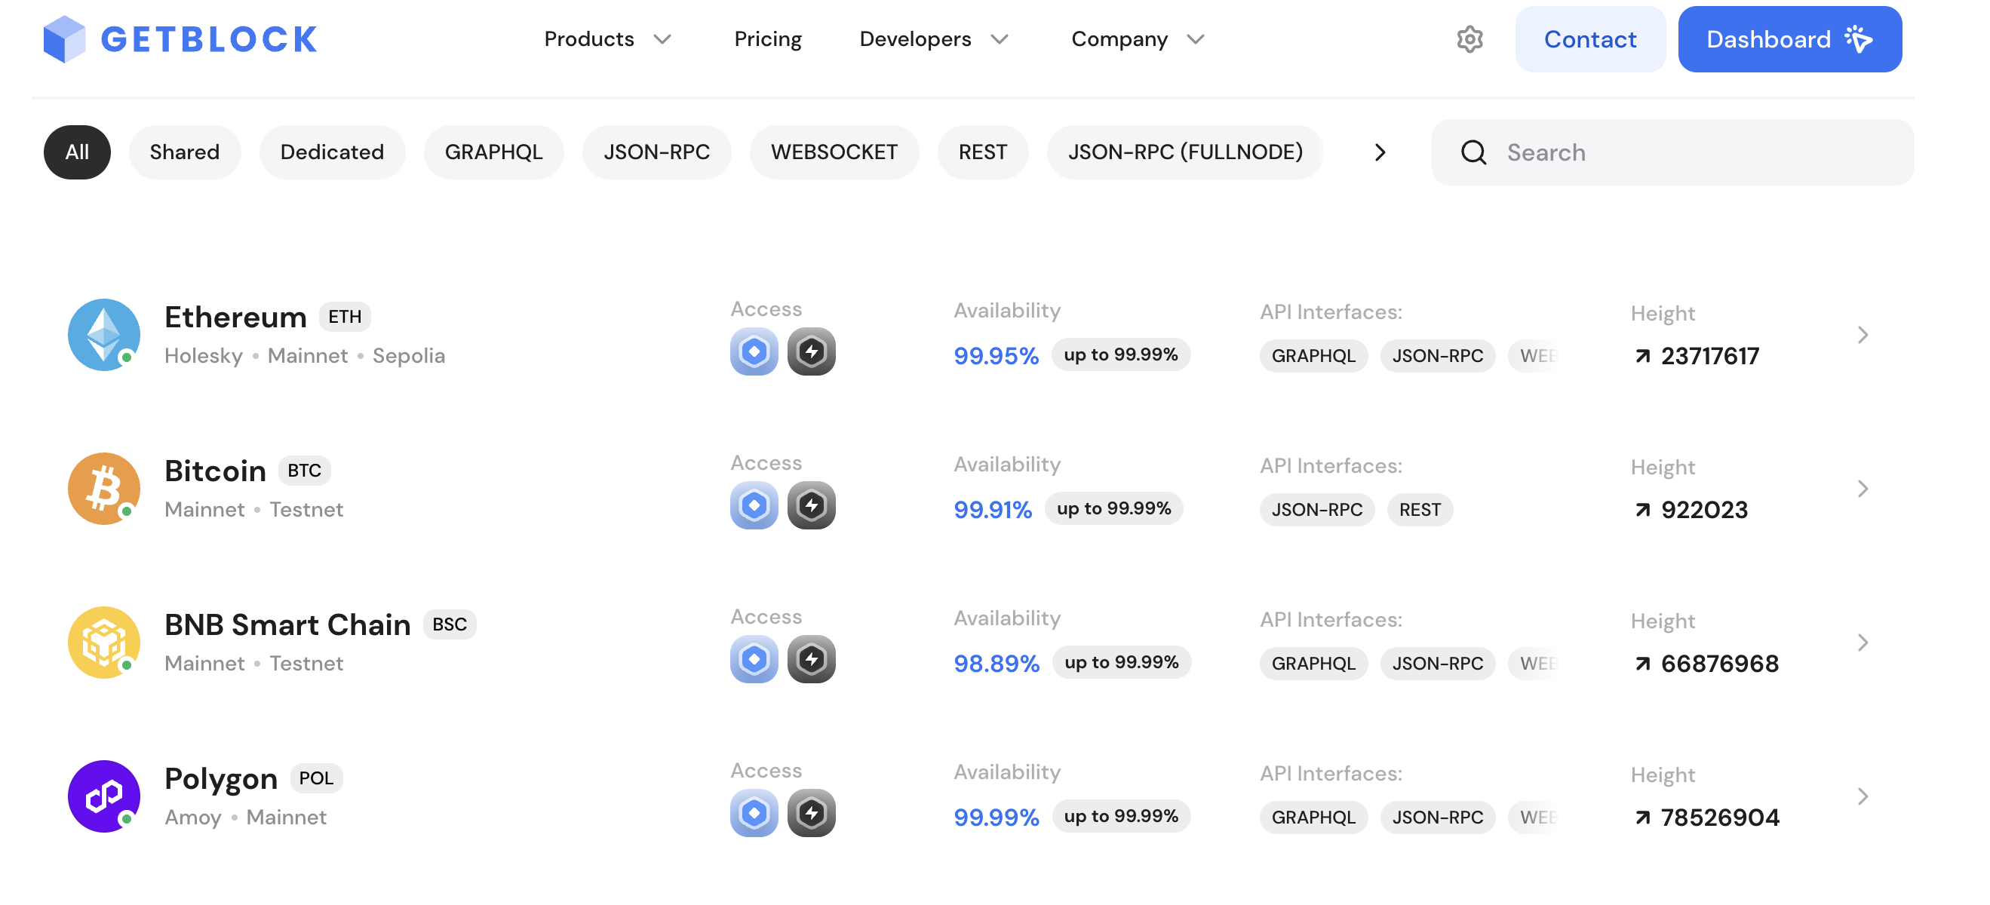Expand the Developers menu dropdown
This screenshot has height=905, width=1990.
(x=933, y=38)
